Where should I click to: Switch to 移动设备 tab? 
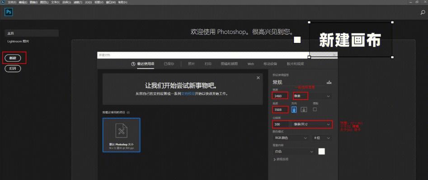point(270,64)
